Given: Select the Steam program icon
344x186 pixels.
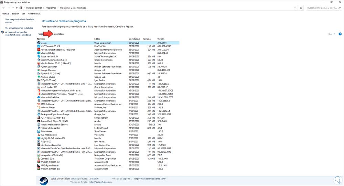Looking at the screenshot, I should pyautogui.click(x=39, y=43).
